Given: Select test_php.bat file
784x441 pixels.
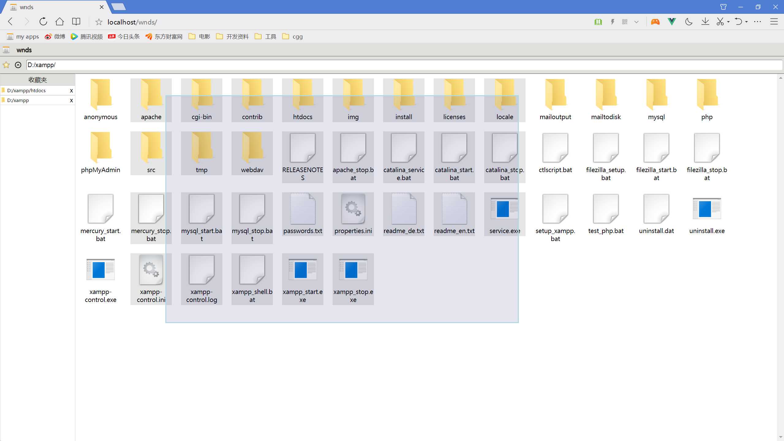Looking at the screenshot, I should (x=606, y=214).
